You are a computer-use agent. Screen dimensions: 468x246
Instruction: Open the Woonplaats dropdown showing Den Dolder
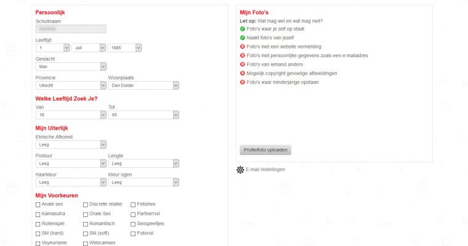143,85
